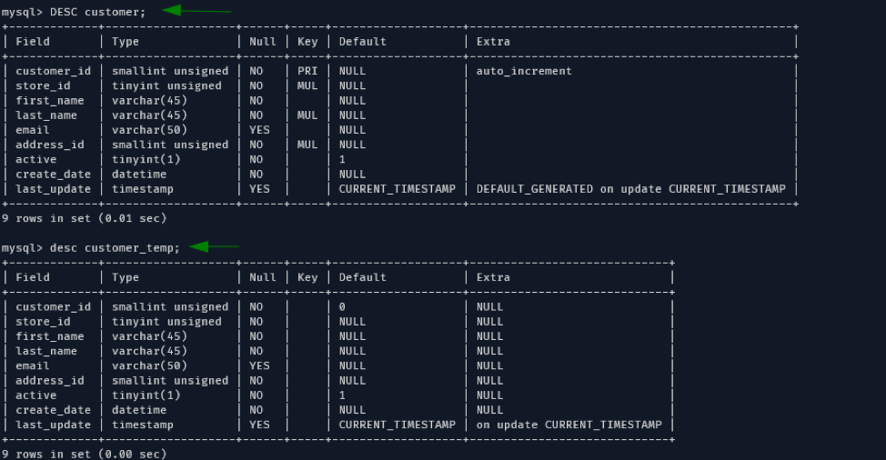Click the YES null value in first table's email row
Image resolution: width=886 pixels, height=460 pixels.
(259, 130)
